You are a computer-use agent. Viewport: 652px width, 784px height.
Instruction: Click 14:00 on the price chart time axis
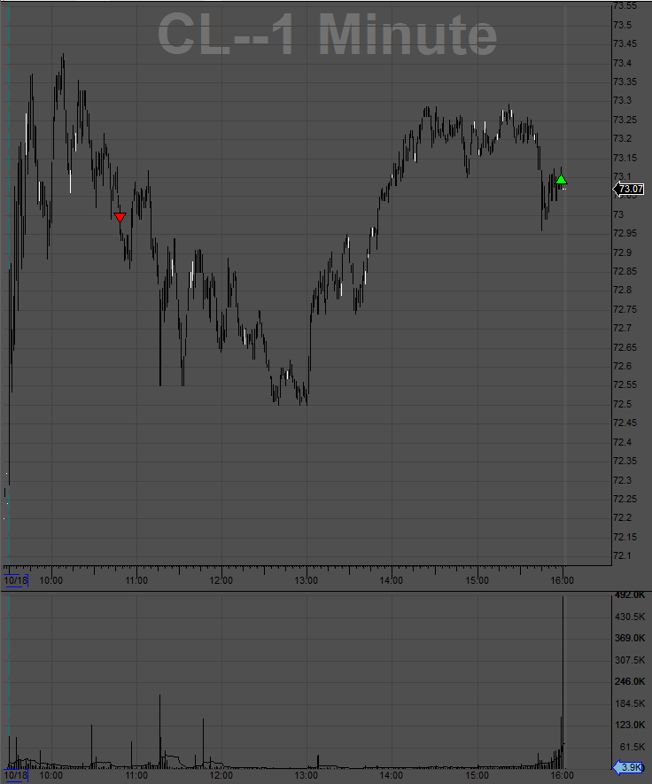tap(391, 580)
